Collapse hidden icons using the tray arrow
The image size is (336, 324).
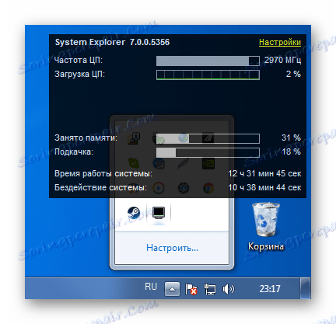pyautogui.click(x=172, y=289)
